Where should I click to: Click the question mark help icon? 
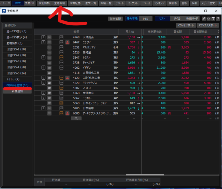[217, 19]
